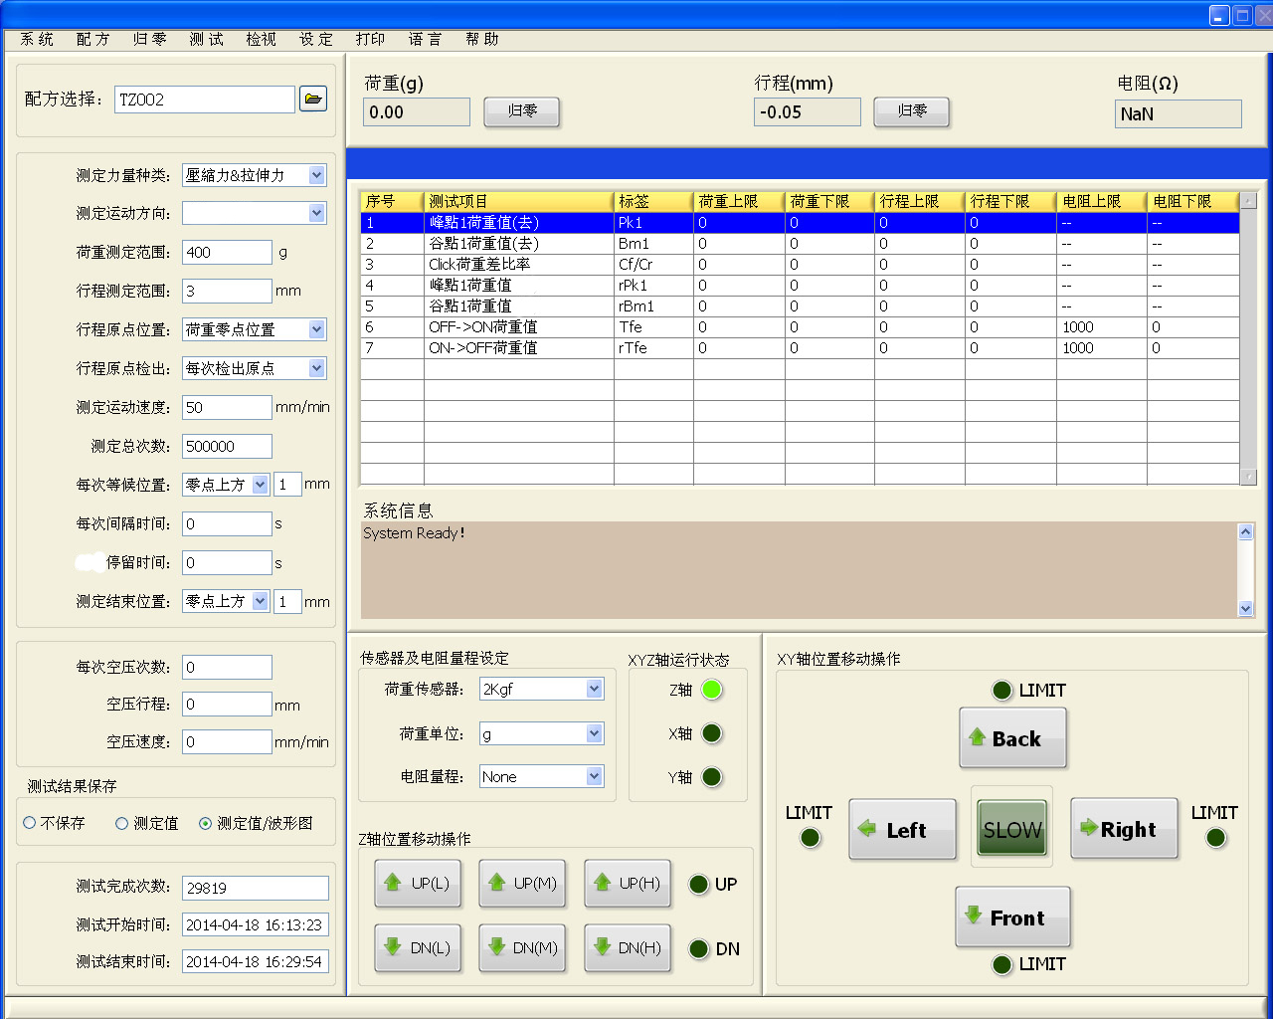1273x1019 pixels.
Task: Click the Z轴 green status indicator
Action: click(711, 690)
